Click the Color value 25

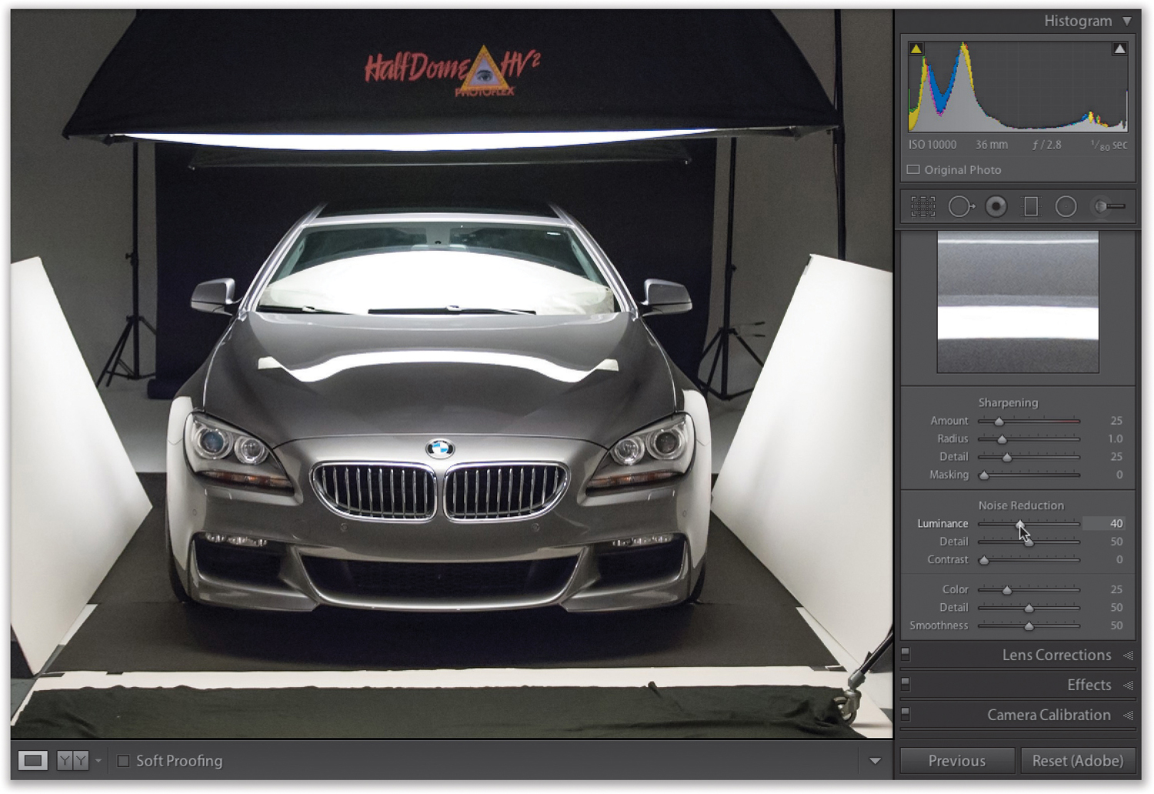point(1116,589)
